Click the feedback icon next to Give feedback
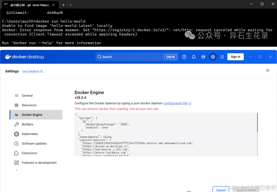 (42, 71)
